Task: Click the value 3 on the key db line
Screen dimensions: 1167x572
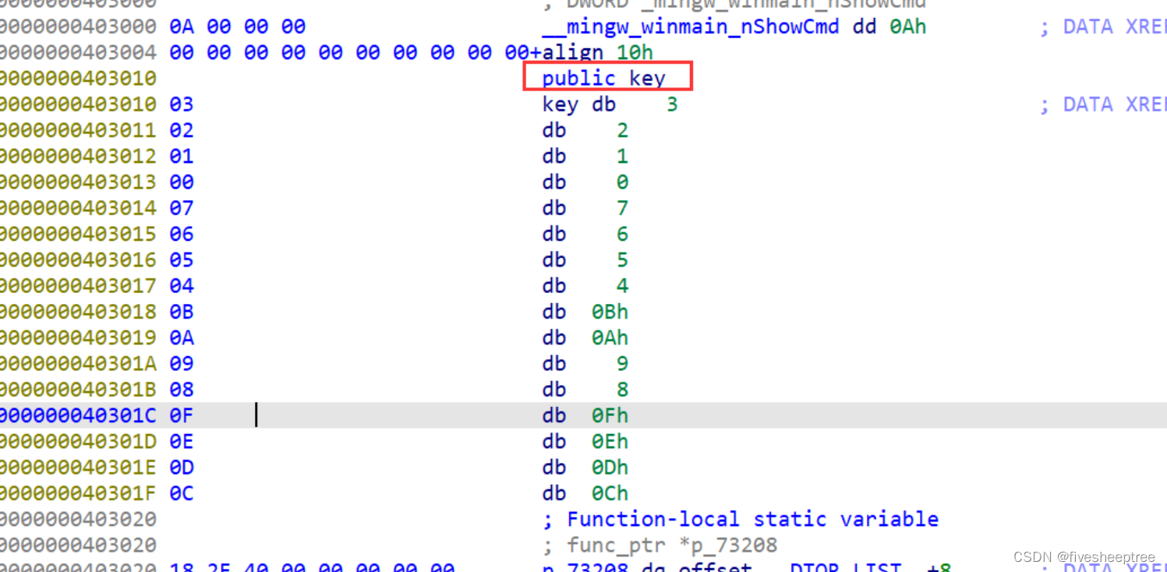Action: [x=671, y=104]
